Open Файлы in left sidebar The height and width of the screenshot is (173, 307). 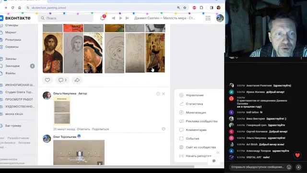pos(11,73)
